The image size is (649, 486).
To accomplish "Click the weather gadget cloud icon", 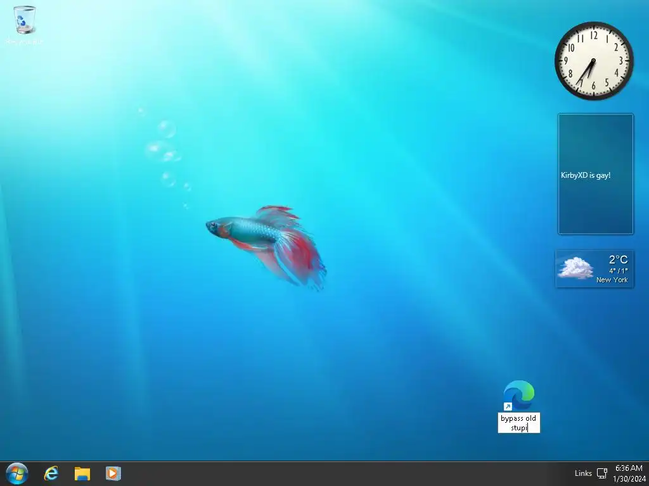I will [575, 268].
